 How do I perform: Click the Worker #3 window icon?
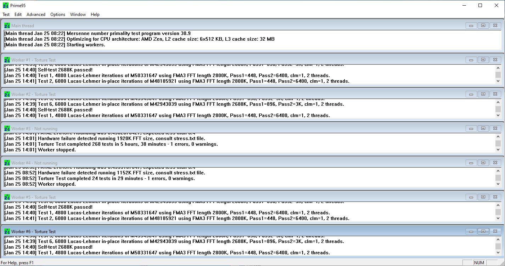[7, 128]
